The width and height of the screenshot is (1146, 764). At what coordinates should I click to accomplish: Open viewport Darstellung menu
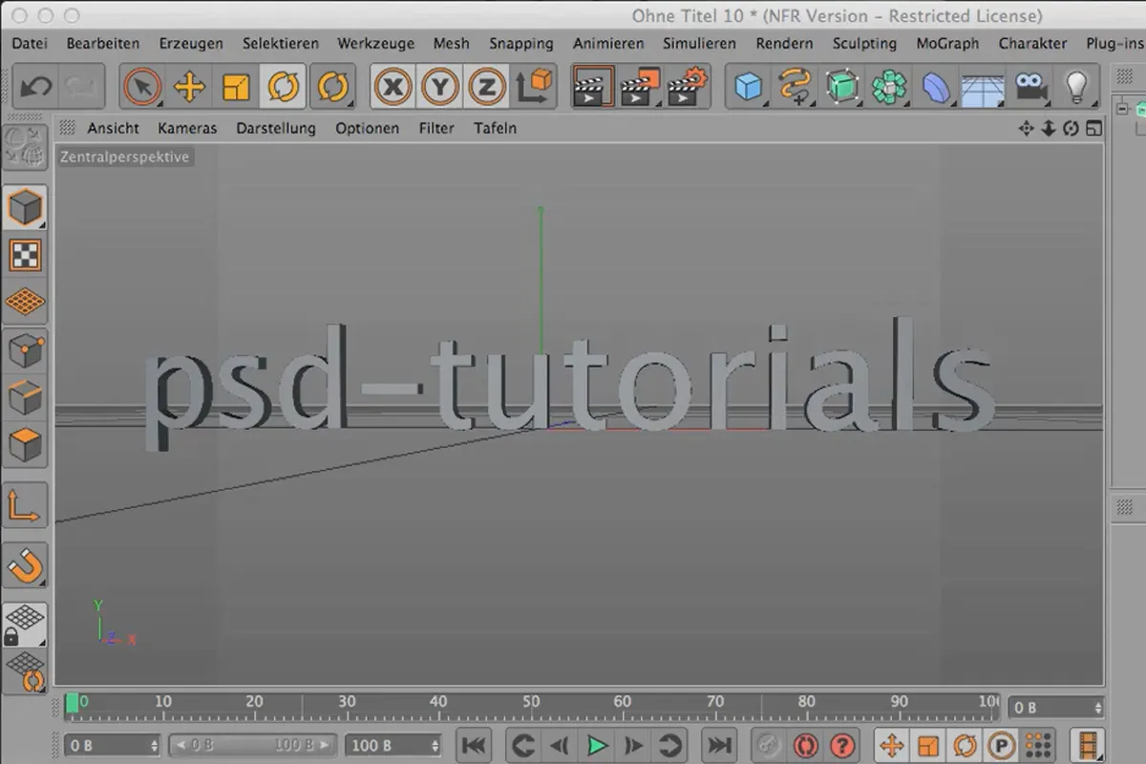coord(276,128)
